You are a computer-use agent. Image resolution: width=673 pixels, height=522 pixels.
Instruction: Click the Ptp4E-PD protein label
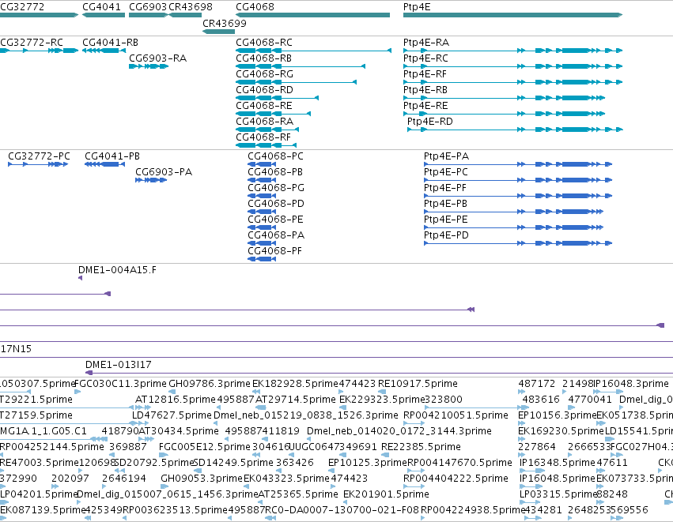pos(446,235)
